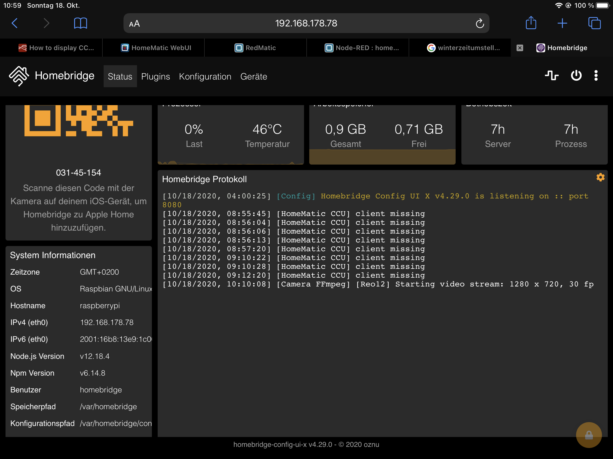Open the Geräte page
This screenshot has height=459, width=613.
pyautogui.click(x=254, y=76)
